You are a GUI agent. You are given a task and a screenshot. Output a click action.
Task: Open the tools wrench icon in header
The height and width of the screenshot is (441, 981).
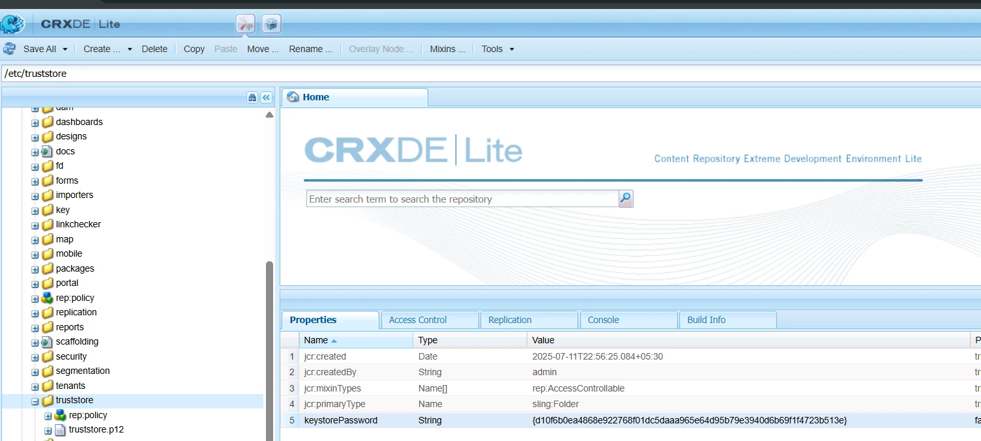(x=246, y=24)
